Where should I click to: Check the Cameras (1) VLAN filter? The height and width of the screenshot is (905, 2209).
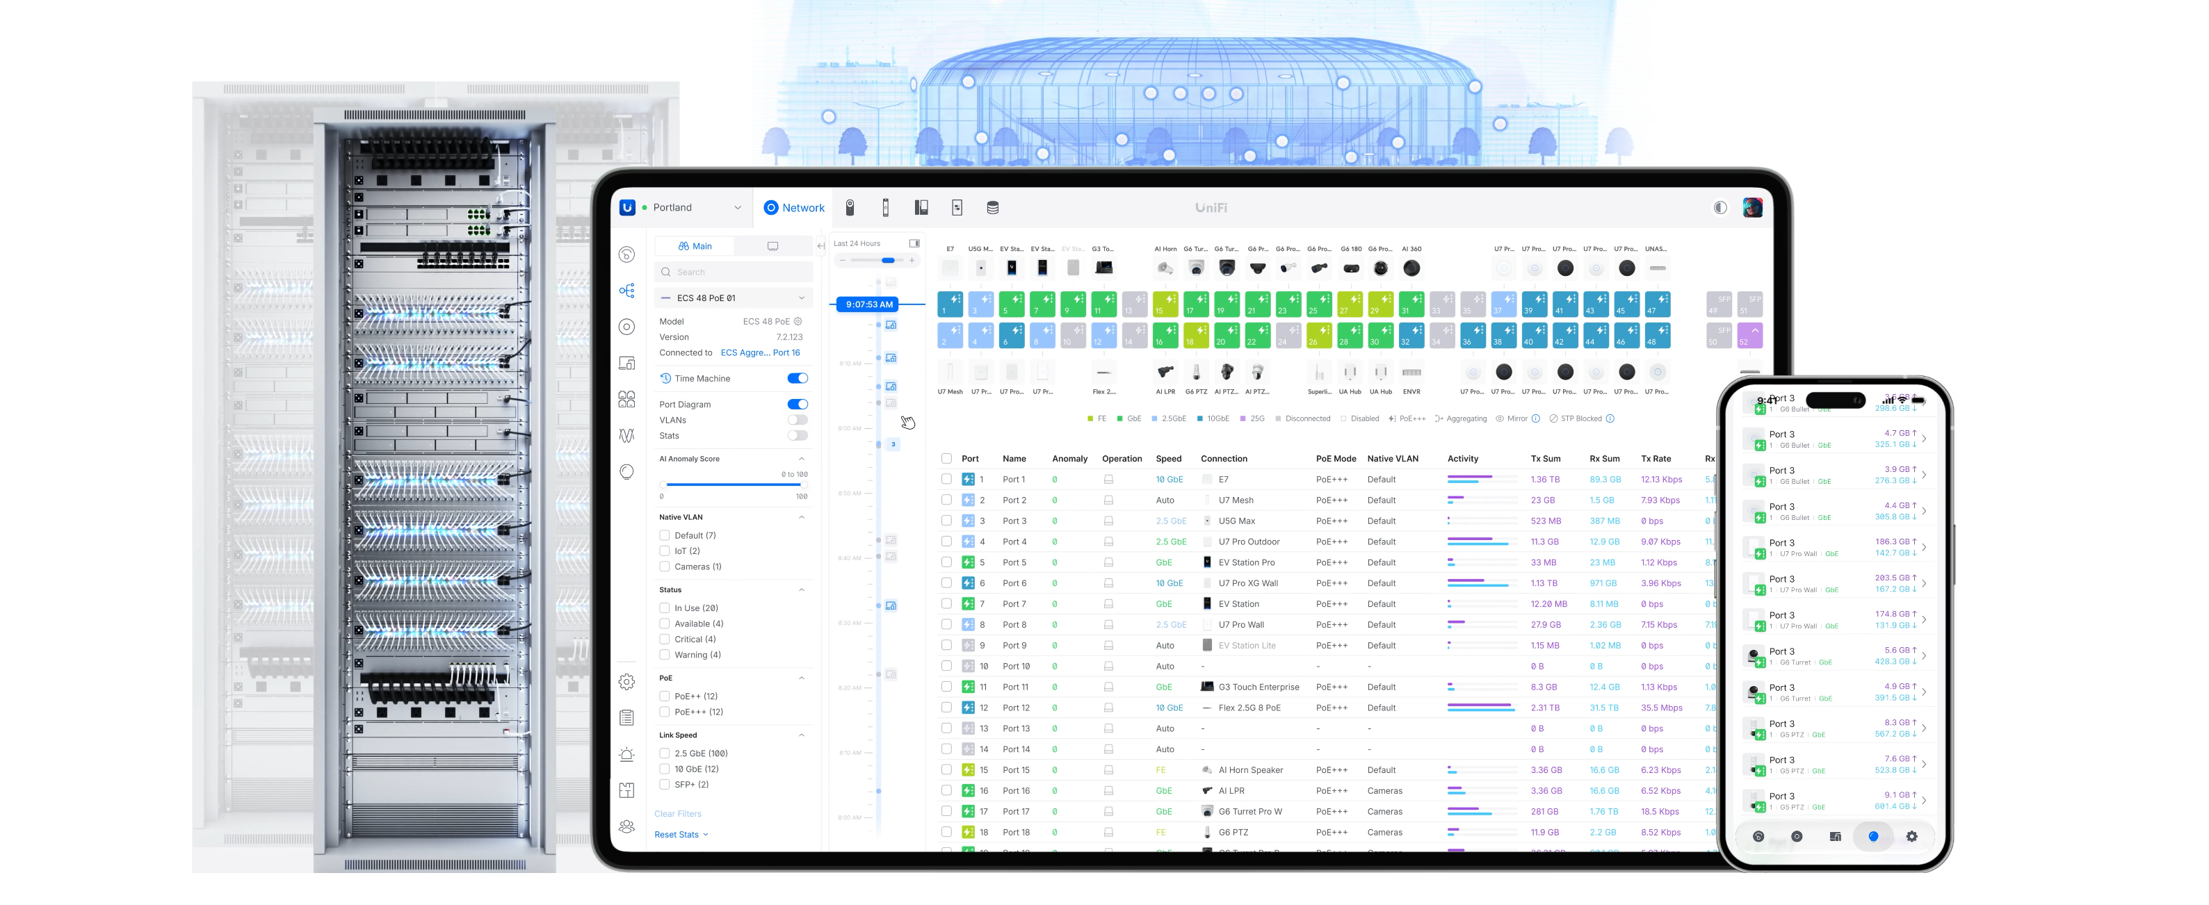(664, 566)
